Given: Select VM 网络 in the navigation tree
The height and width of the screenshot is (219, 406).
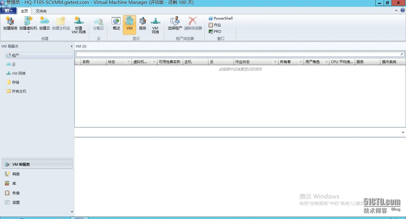Looking at the screenshot, I should pyautogui.click(x=16, y=73).
